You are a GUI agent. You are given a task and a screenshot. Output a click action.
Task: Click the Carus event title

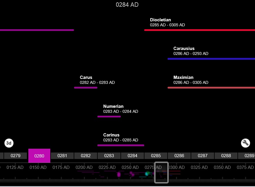coord(86,77)
